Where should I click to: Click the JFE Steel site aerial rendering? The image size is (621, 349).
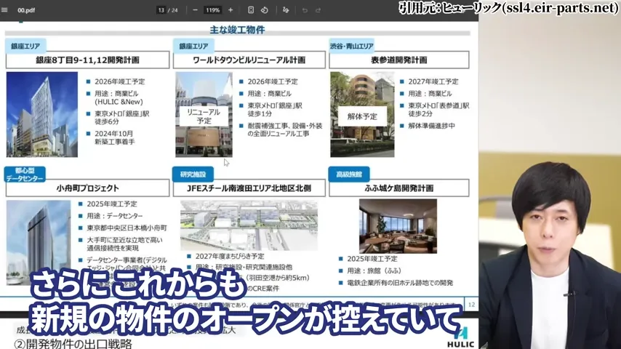[249, 225]
